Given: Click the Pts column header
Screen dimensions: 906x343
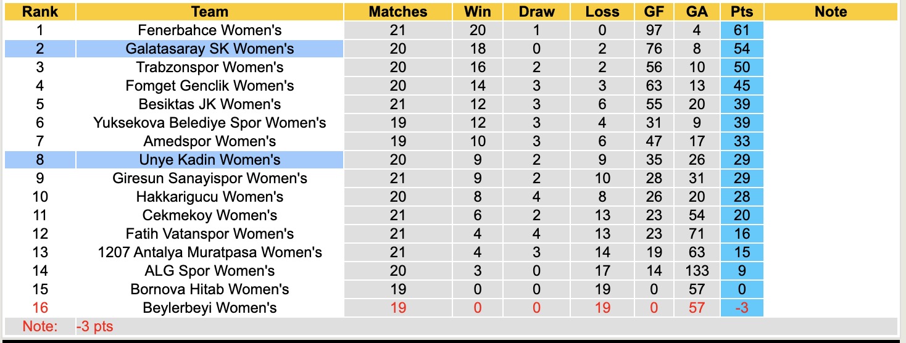Looking at the screenshot, I should point(741,12).
